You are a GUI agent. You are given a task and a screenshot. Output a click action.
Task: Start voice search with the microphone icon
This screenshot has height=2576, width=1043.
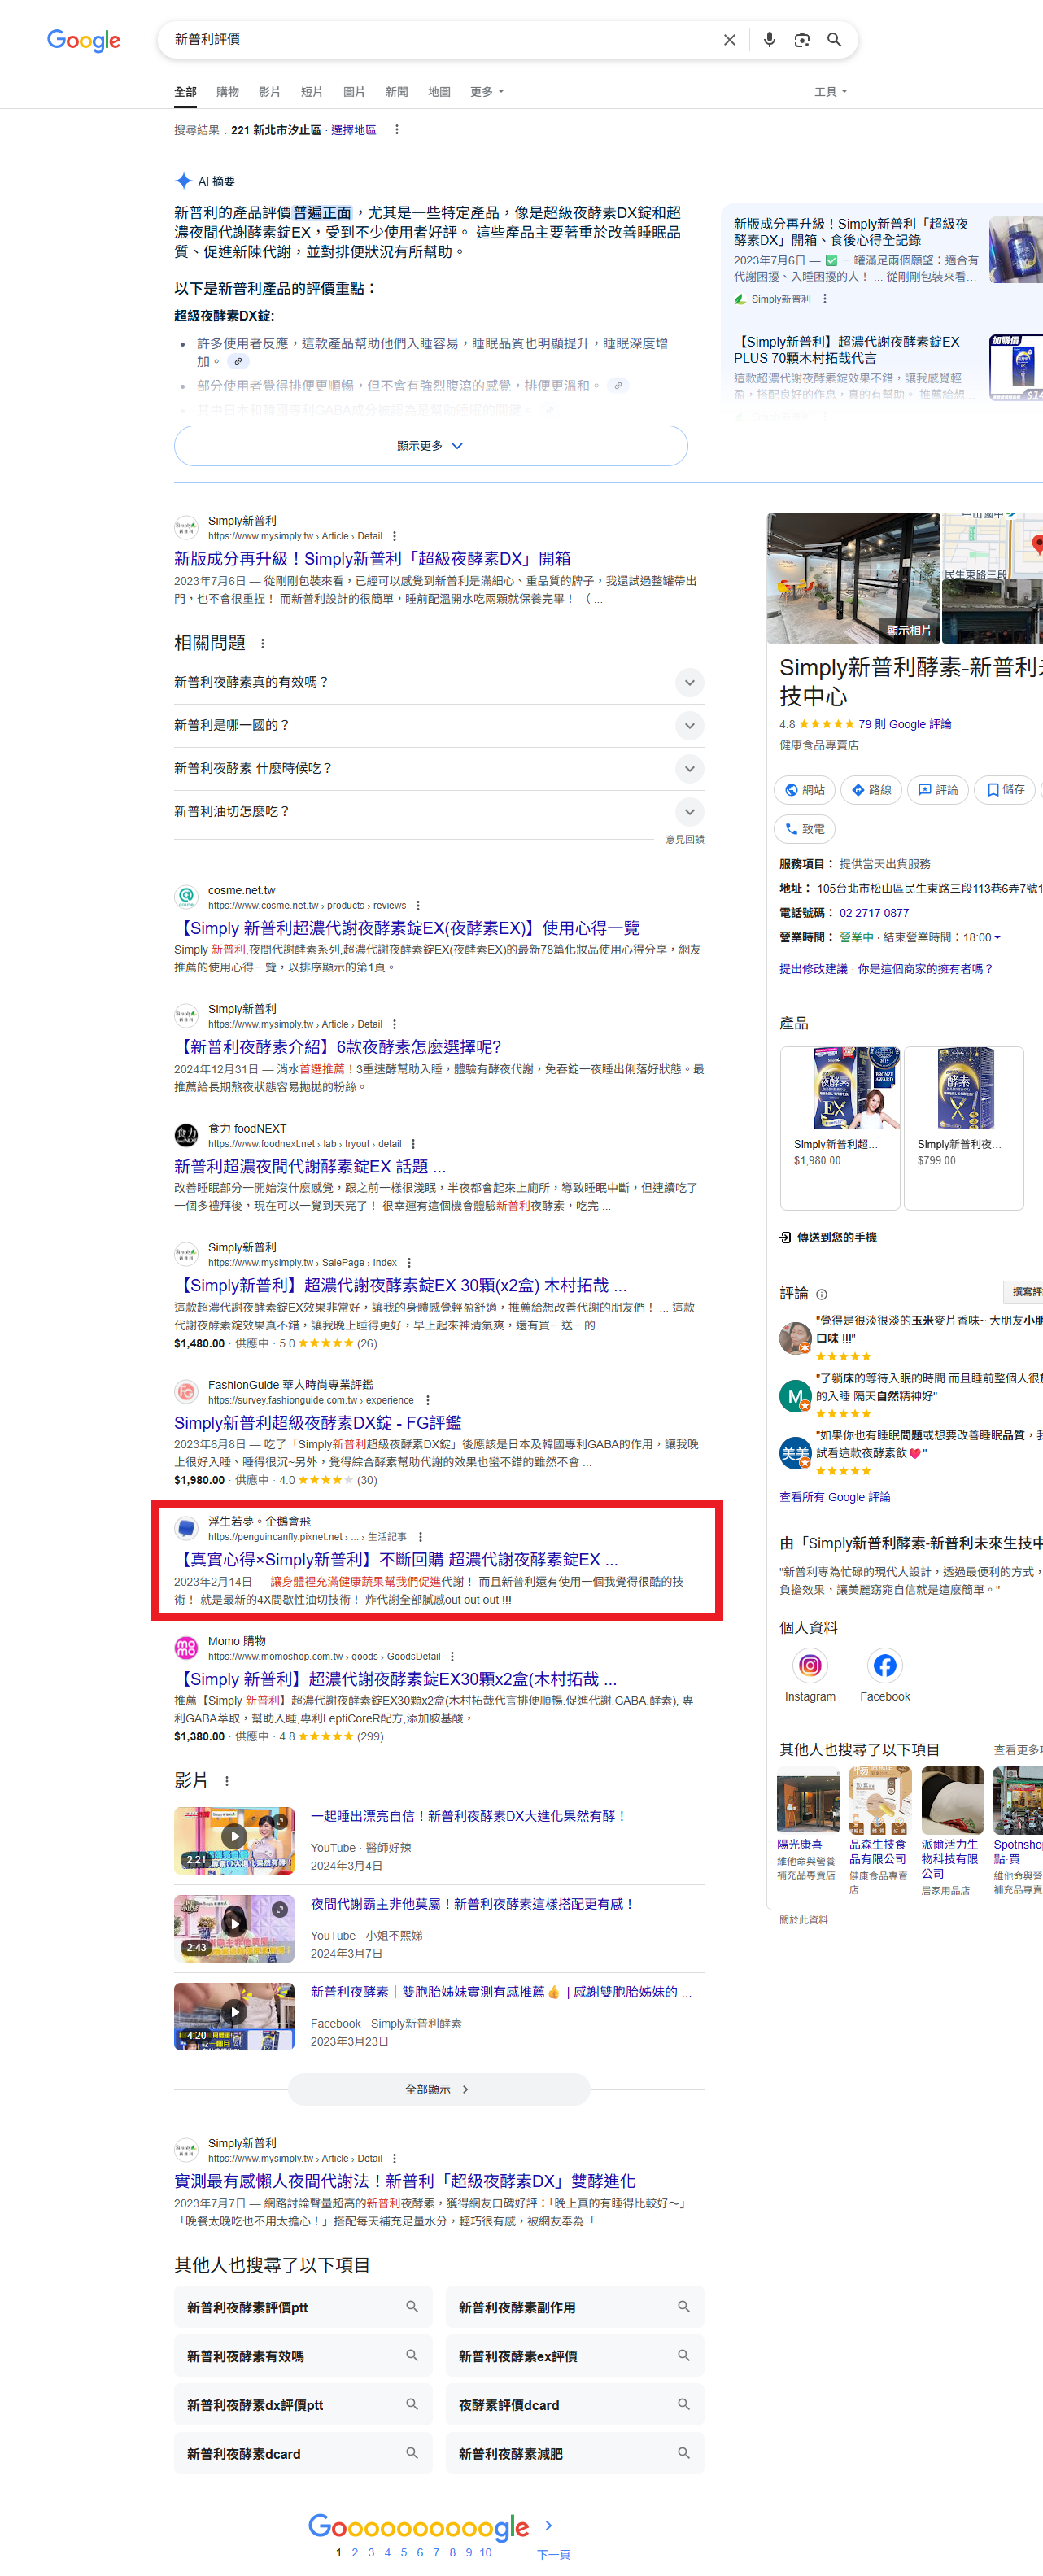pos(769,40)
